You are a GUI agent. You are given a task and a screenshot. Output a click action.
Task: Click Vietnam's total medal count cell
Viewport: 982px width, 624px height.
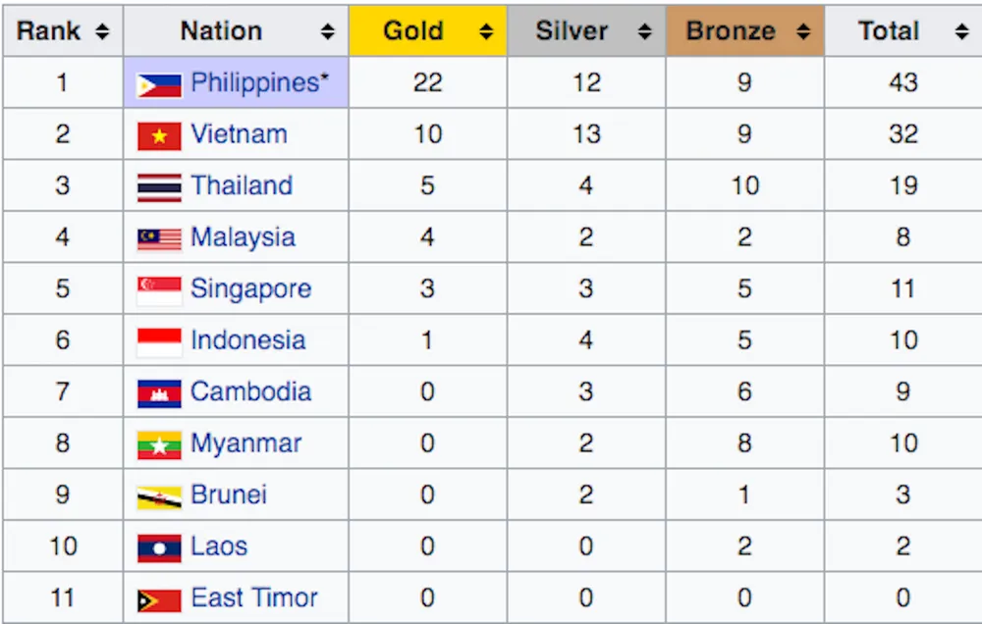(903, 134)
